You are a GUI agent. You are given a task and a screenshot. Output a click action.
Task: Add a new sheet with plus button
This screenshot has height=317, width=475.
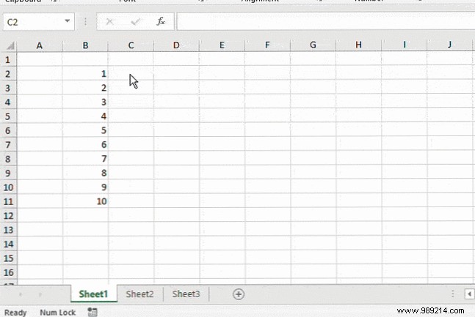point(239,294)
